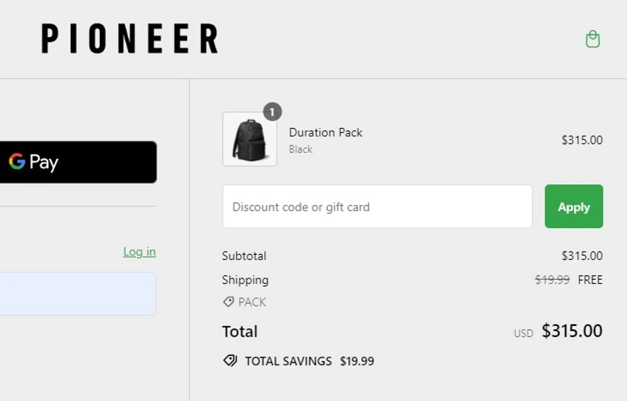Click the Duration Pack product name
The width and height of the screenshot is (627, 401).
pyautogui.click(x=326, y=132)
